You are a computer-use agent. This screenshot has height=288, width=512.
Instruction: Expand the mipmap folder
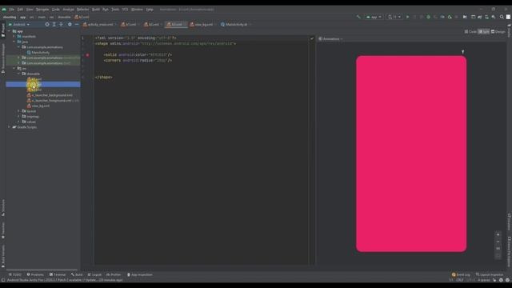point(18,116)
